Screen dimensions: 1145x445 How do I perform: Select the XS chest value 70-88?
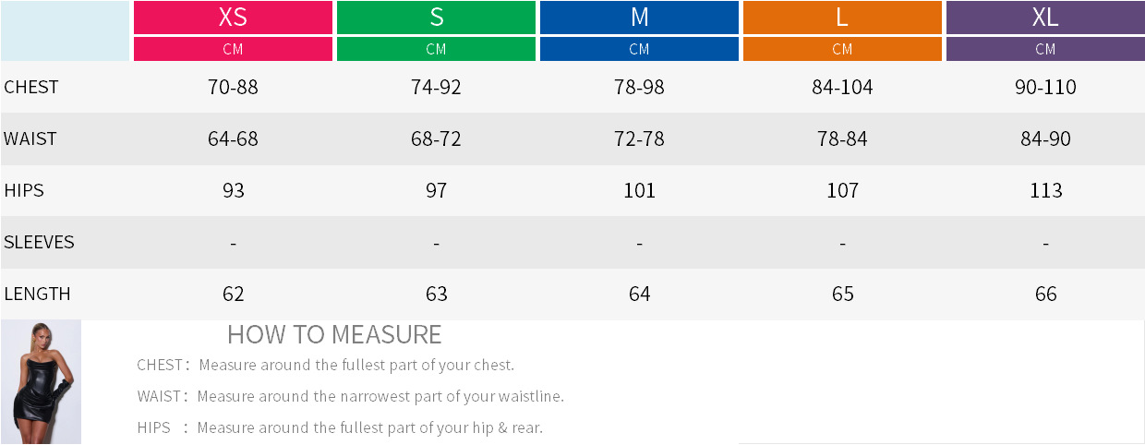click(x=233, y=88)
